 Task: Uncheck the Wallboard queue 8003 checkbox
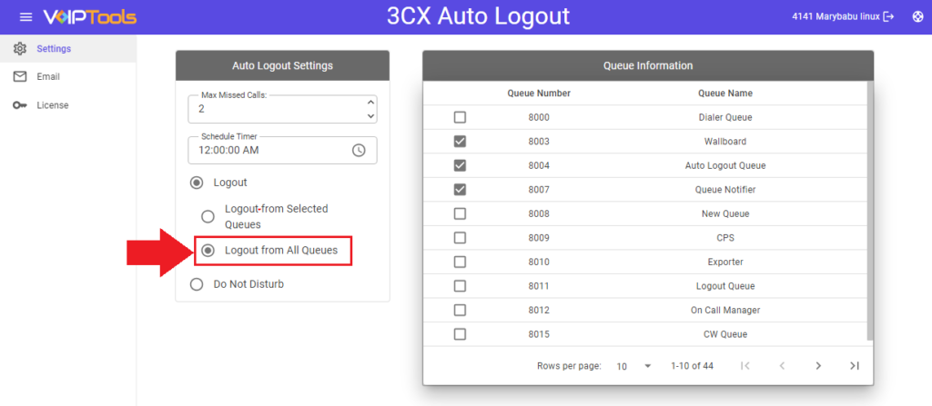(460, 142)
